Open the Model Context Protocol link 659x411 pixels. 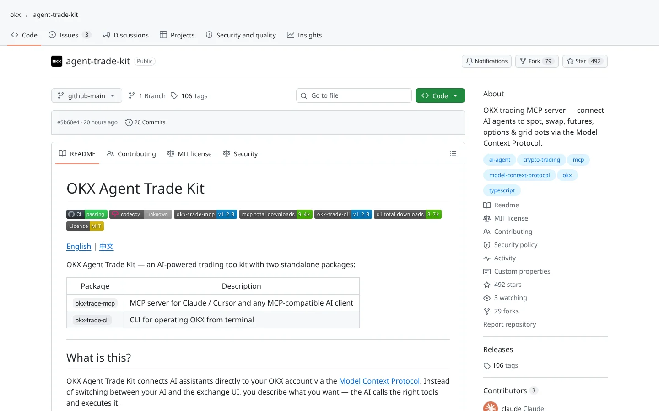(379, 381)
